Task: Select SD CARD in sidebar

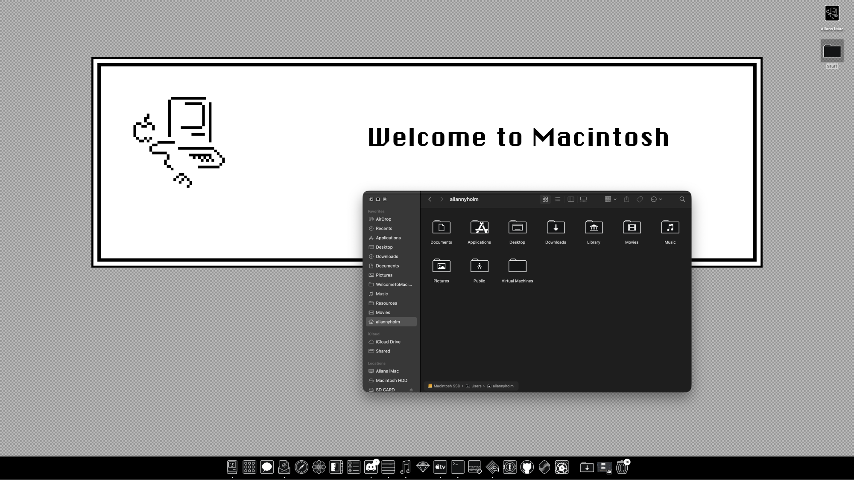Action: point(391,390)
